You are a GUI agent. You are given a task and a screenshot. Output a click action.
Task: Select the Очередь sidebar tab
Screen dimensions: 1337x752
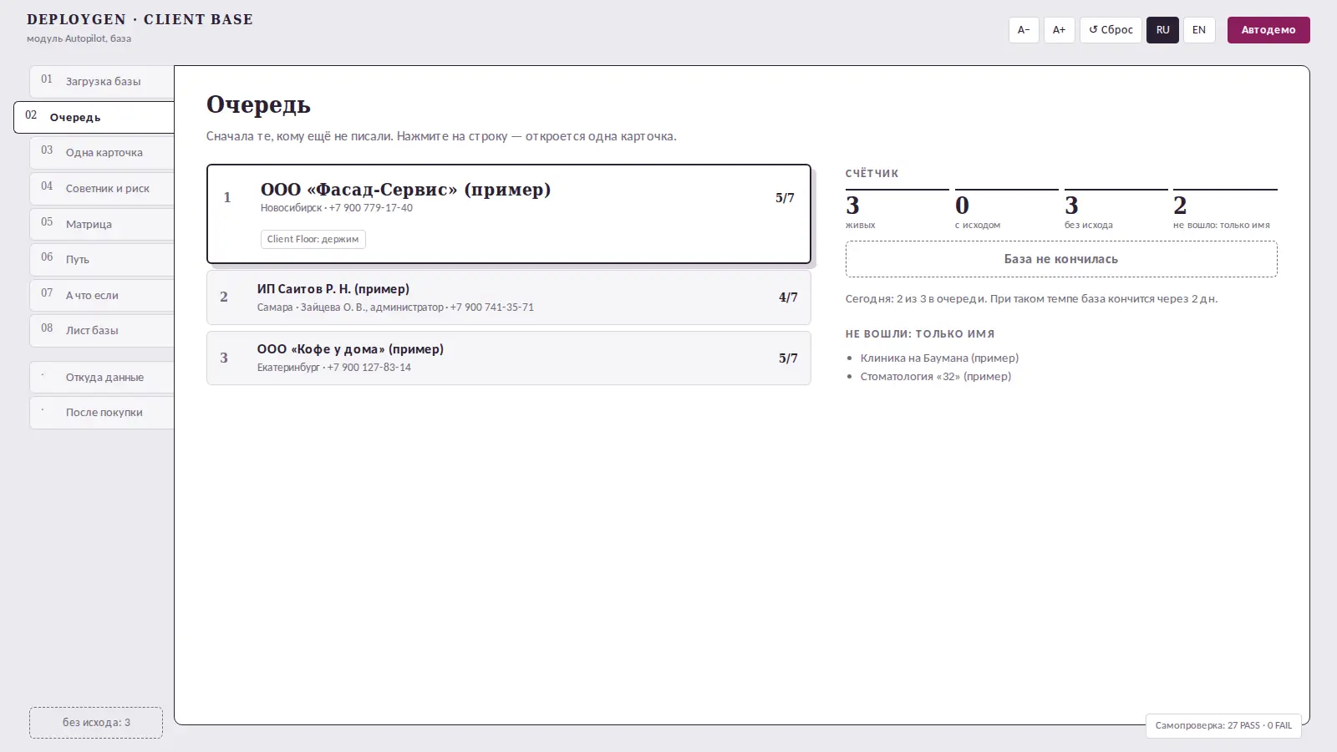click(x=94, y=117)
